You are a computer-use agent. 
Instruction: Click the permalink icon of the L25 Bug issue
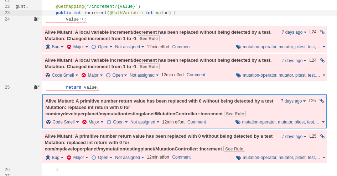pos(322,136)
